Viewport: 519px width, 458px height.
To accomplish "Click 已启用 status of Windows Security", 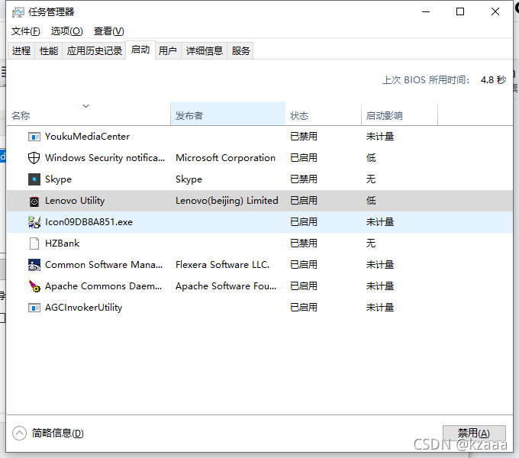I will coord(304,158).
